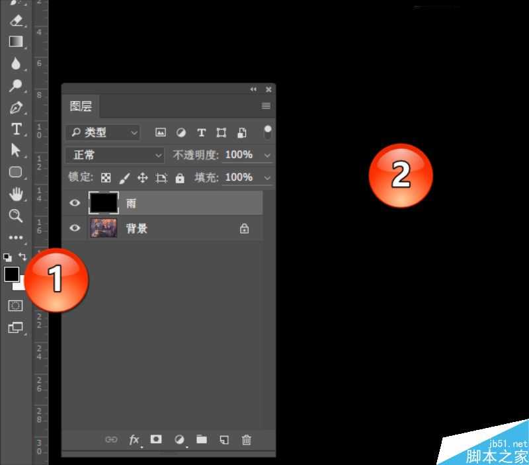Open the blend mode dropdown showing 正常
The width and height of the screenshot is (529, 465).
coord(114,155)
